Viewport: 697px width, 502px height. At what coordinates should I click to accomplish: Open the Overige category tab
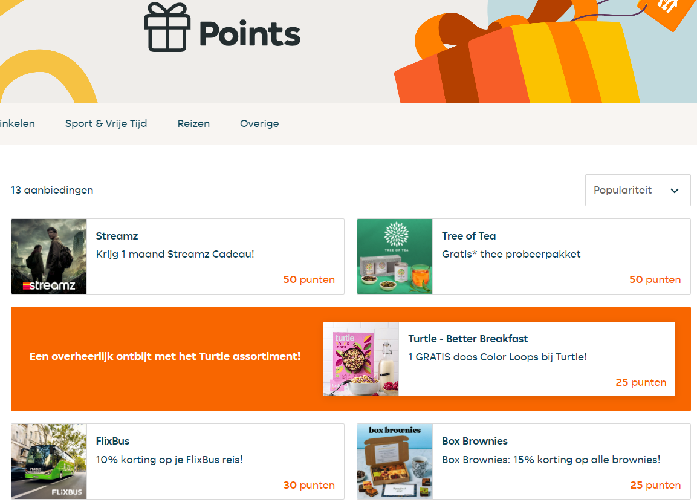[259, 123]
